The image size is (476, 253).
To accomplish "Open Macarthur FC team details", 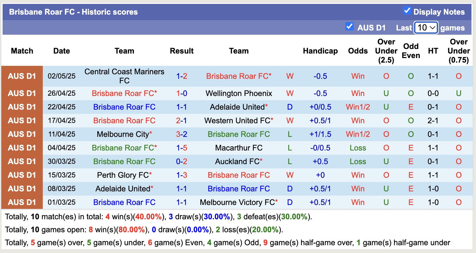I will point(239,148).
